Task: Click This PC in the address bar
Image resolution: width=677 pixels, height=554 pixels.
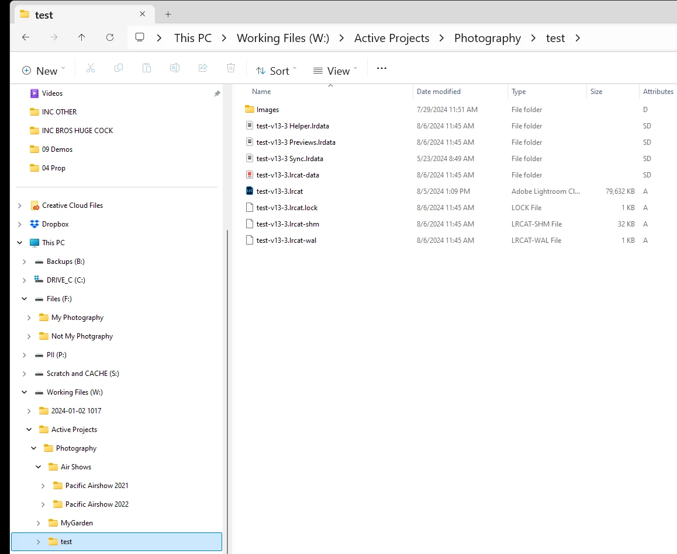Action: coord(193,38)
